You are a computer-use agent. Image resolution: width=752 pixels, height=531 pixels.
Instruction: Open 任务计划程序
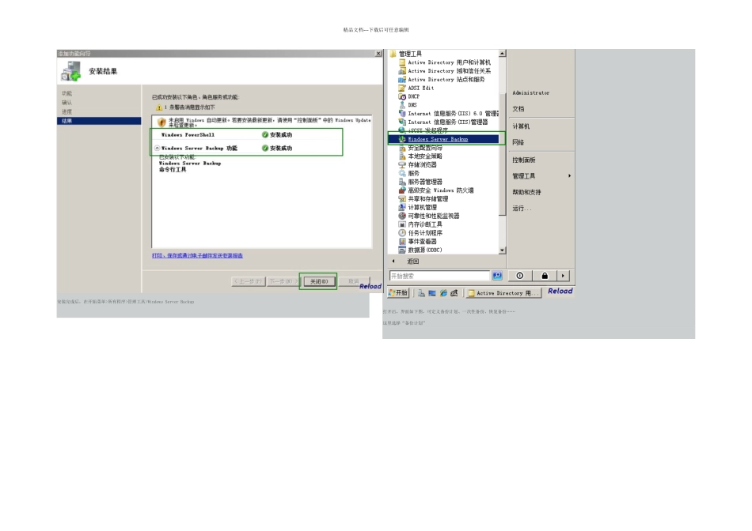point(420,233)
